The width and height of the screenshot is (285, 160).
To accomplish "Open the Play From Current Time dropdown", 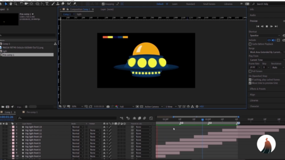I will (267, 60).
